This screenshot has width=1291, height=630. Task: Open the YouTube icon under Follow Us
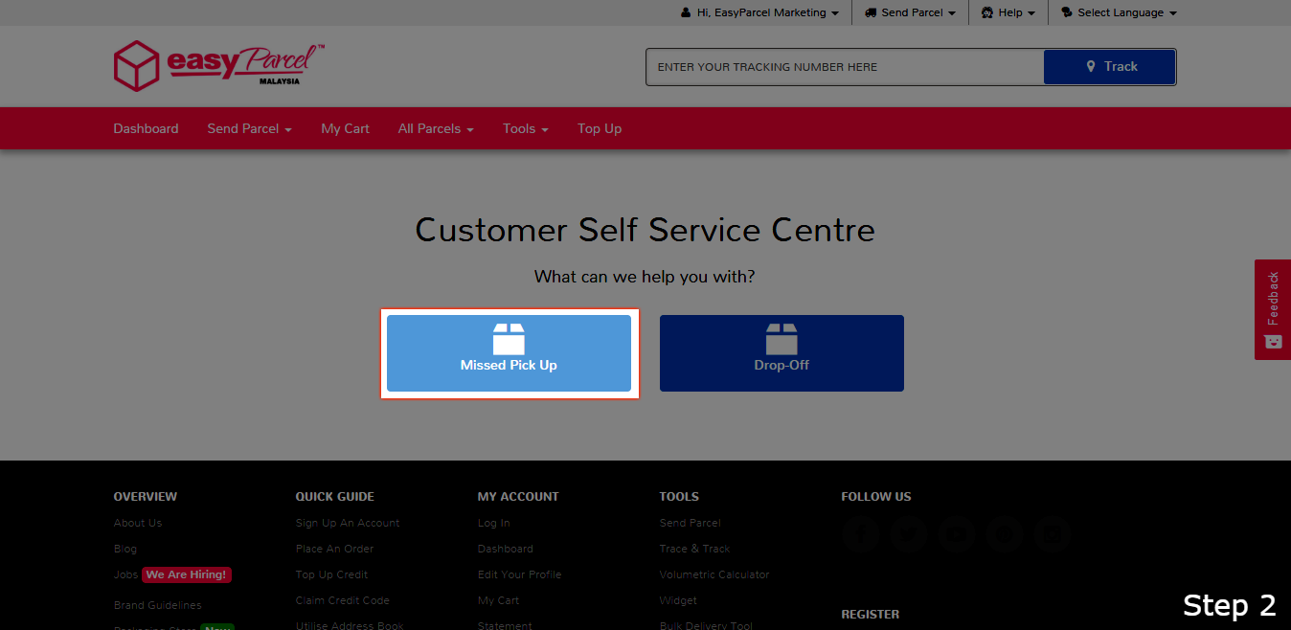(957, 533)
